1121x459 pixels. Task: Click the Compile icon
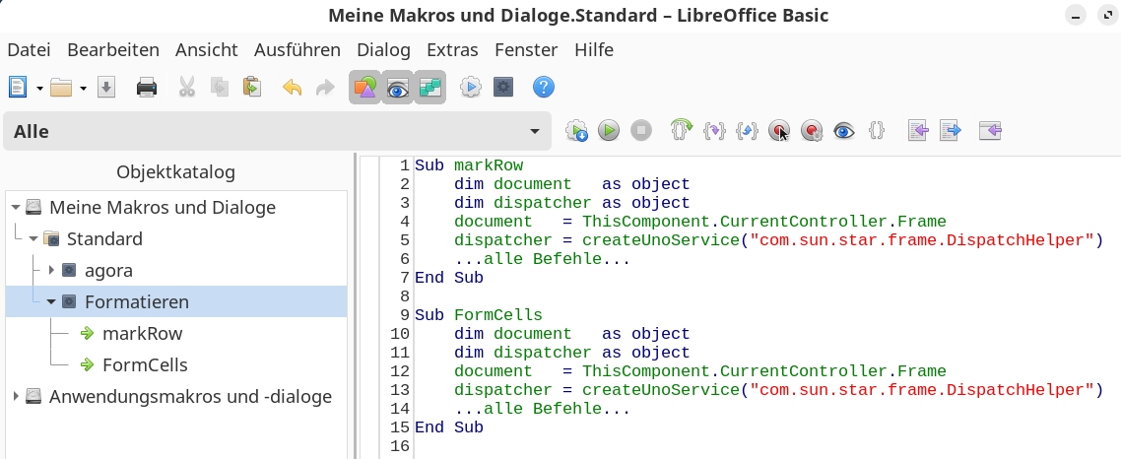[576, 131]
